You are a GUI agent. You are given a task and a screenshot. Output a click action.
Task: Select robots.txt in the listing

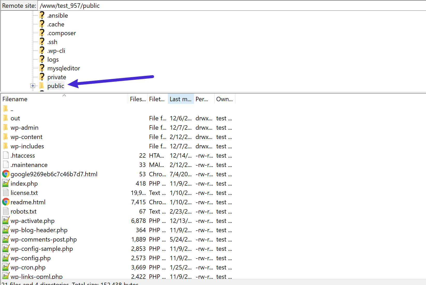pos(24,211)
